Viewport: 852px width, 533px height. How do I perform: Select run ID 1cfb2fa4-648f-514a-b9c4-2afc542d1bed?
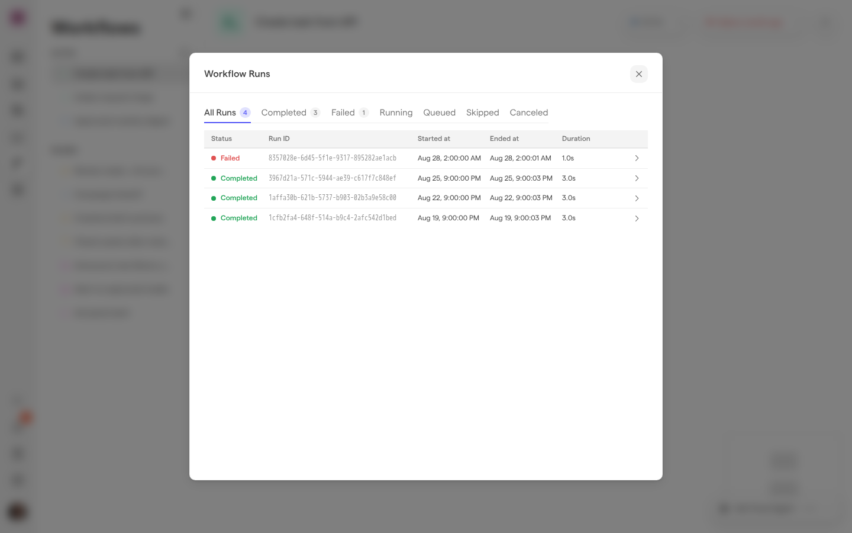coord(333,218)
